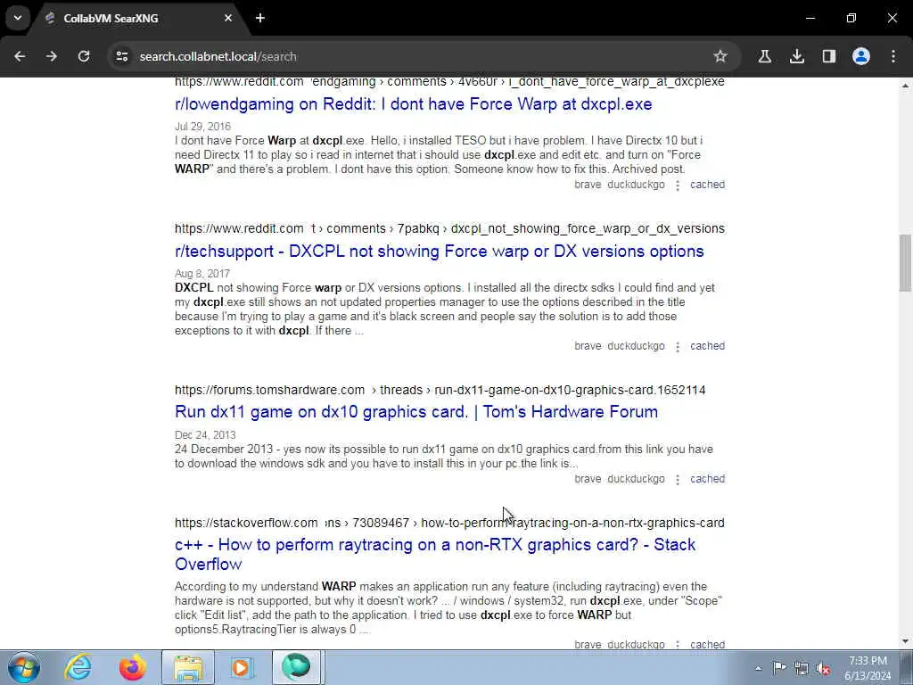The width and height of the screenshot is (913, 685).
Task: Show hidden system tray icons arrow
Action: coord(758,668)
